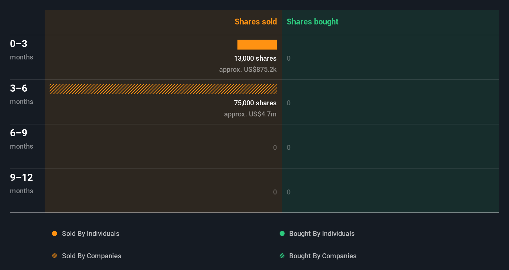Click the Sold By Companies legend label

91,256
